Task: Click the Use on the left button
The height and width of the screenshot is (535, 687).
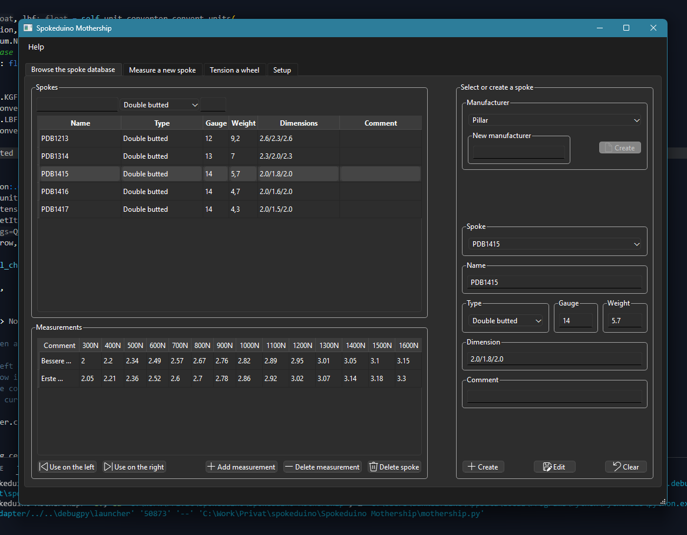Action: tap(67, 467)
